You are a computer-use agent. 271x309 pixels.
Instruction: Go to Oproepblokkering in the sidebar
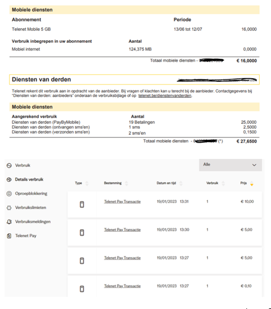point(31,194)
